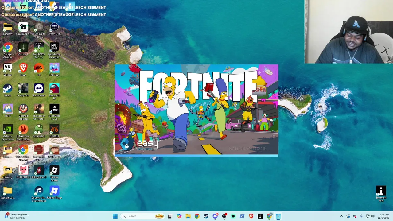Show hidden system tray icons

point(341,216)
